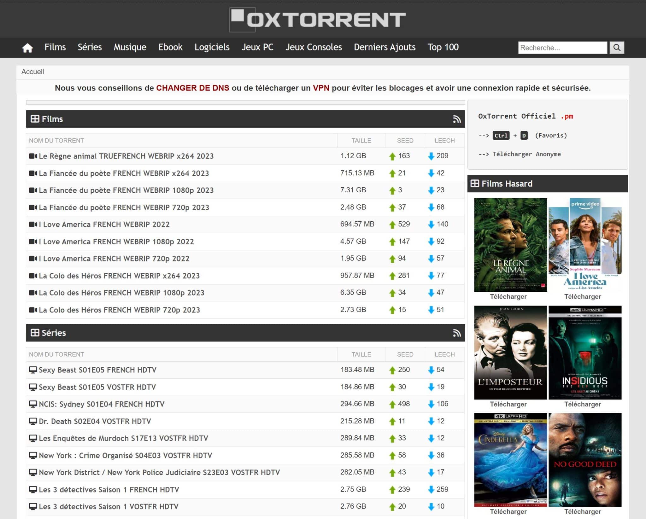Viewport: 646px width, 519px height.
Task: Click monitor icon of NCIS: Sydney row
Action: (x=33, y=404)
